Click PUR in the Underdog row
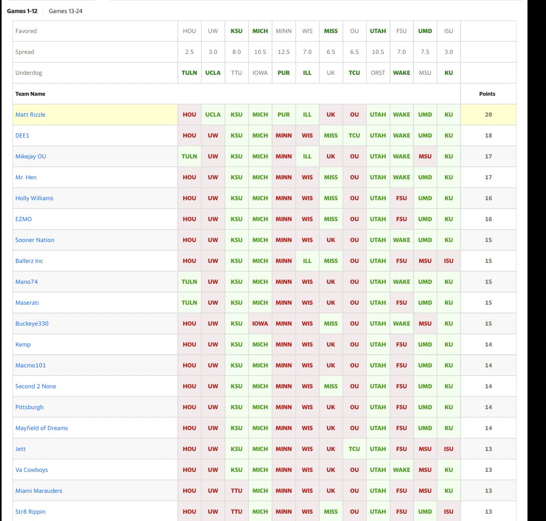Screen dimensions: 546x521 pyautogui.click(x=284, y=73)
